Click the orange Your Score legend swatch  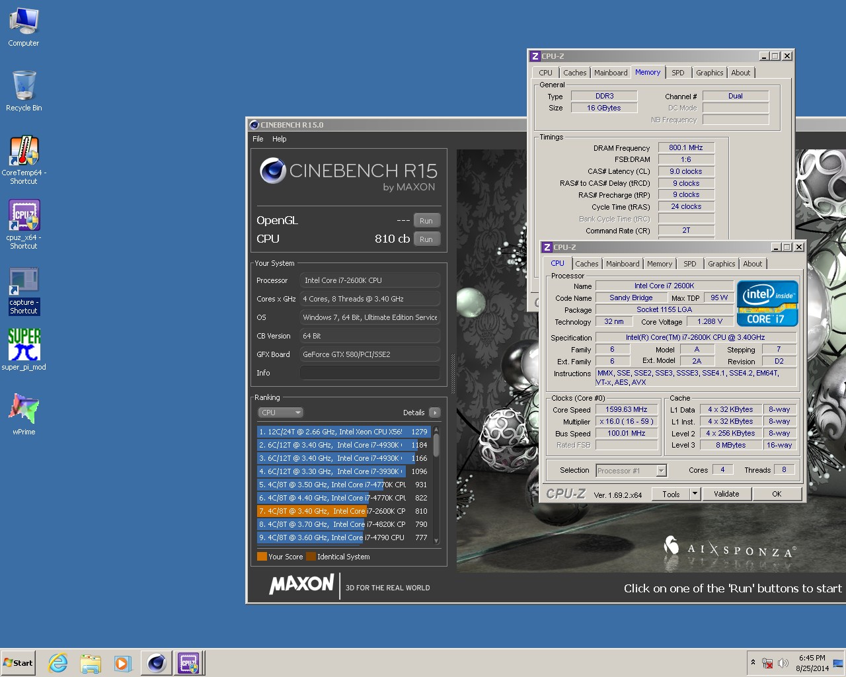tap(262, 556)
